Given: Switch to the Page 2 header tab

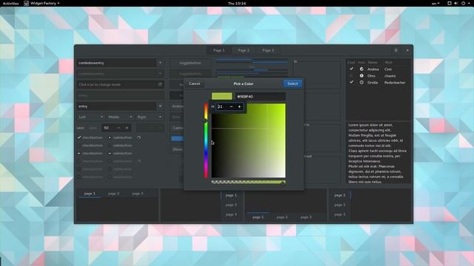Looking at the screenshot, I should (244, 50).
